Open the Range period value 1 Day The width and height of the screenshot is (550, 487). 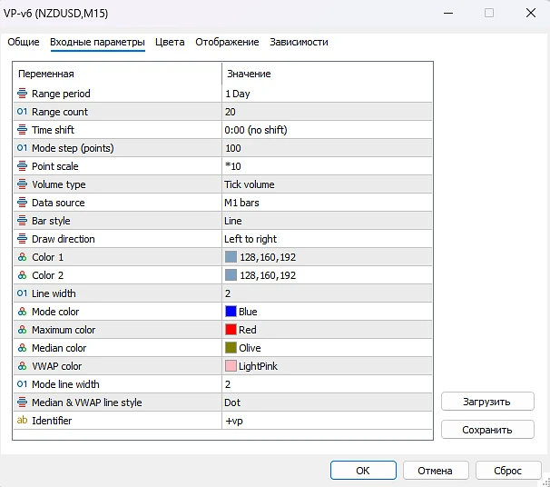tap(327, 94)
